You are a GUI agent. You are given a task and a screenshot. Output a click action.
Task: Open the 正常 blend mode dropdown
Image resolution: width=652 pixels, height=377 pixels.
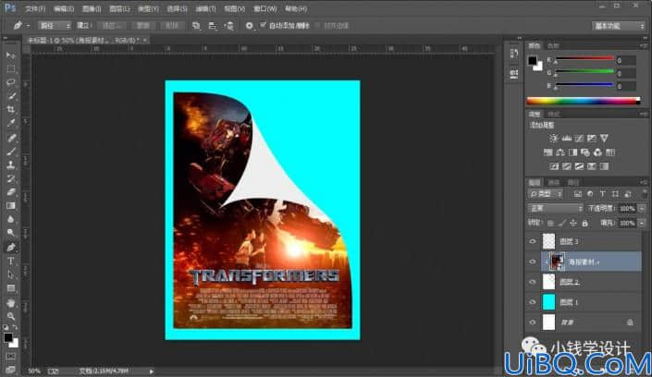point(555,208)
